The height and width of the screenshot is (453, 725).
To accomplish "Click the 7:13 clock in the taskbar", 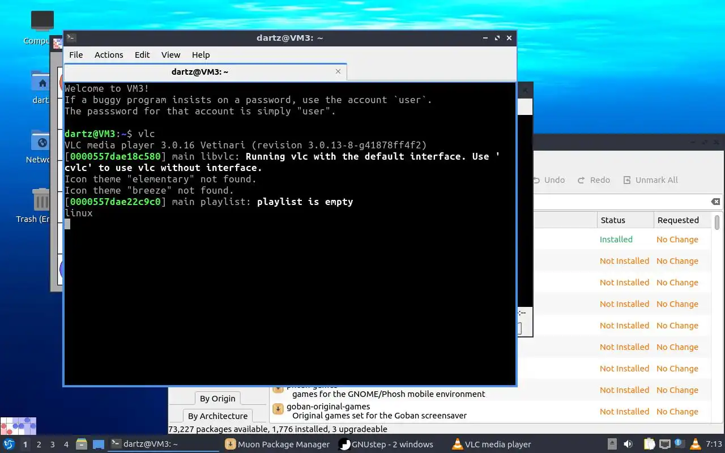I will (x=714, y=444).
